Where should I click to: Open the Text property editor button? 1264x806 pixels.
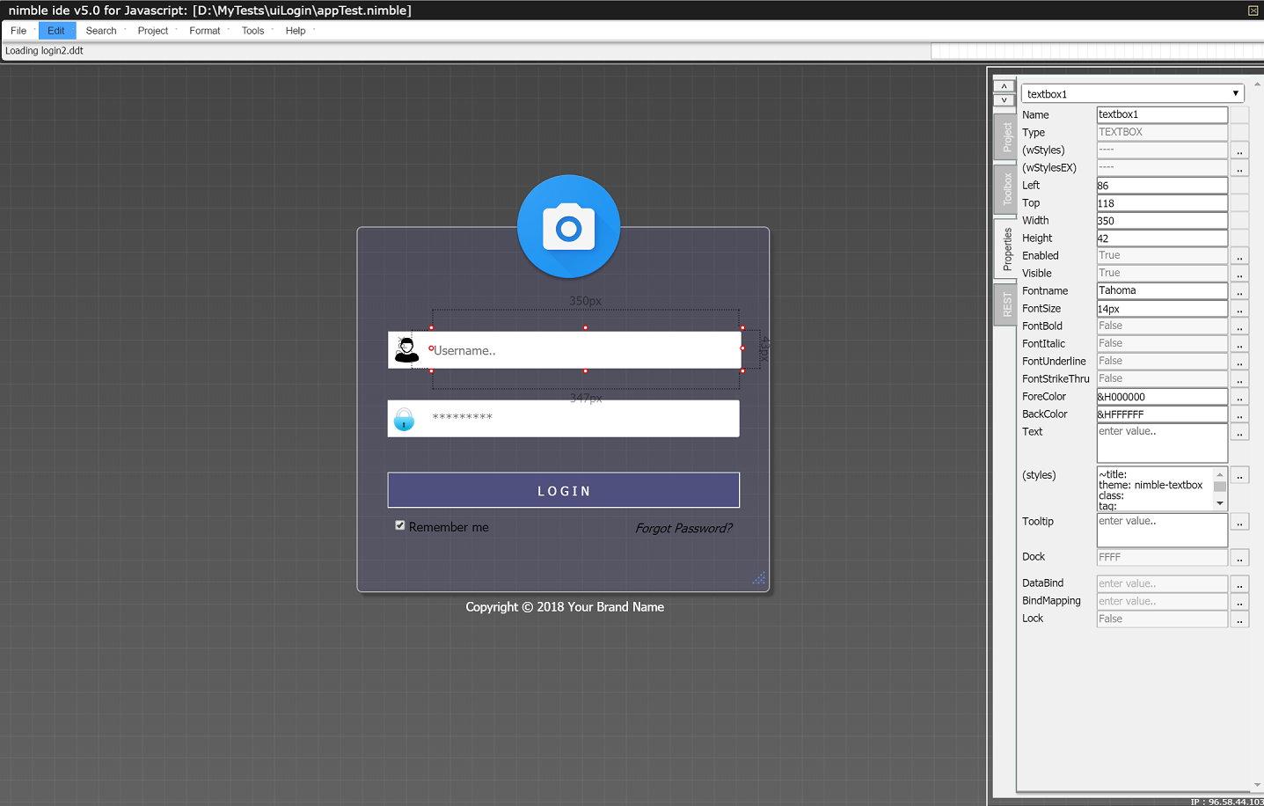[x=1239, y=432]
